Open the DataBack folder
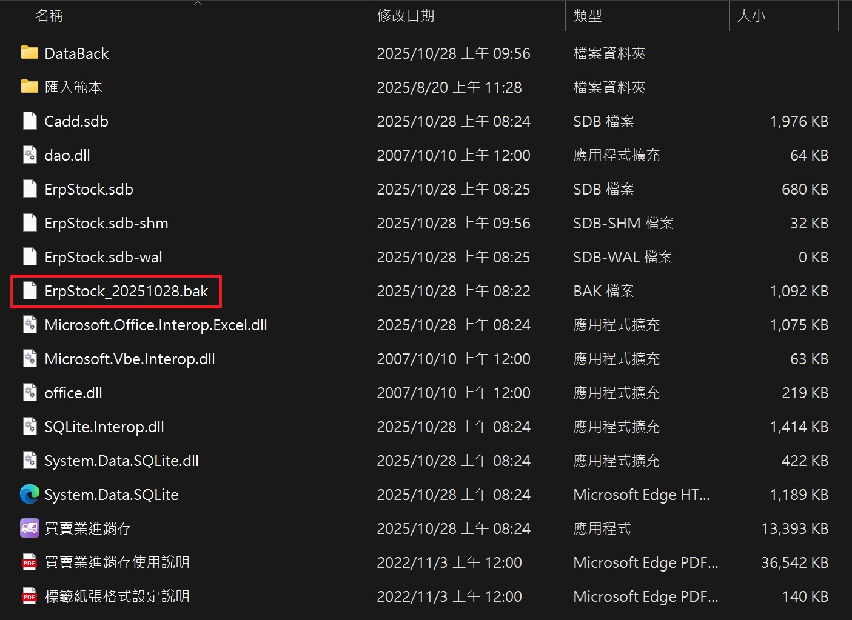The image size is (852, 620). (76, 53)
